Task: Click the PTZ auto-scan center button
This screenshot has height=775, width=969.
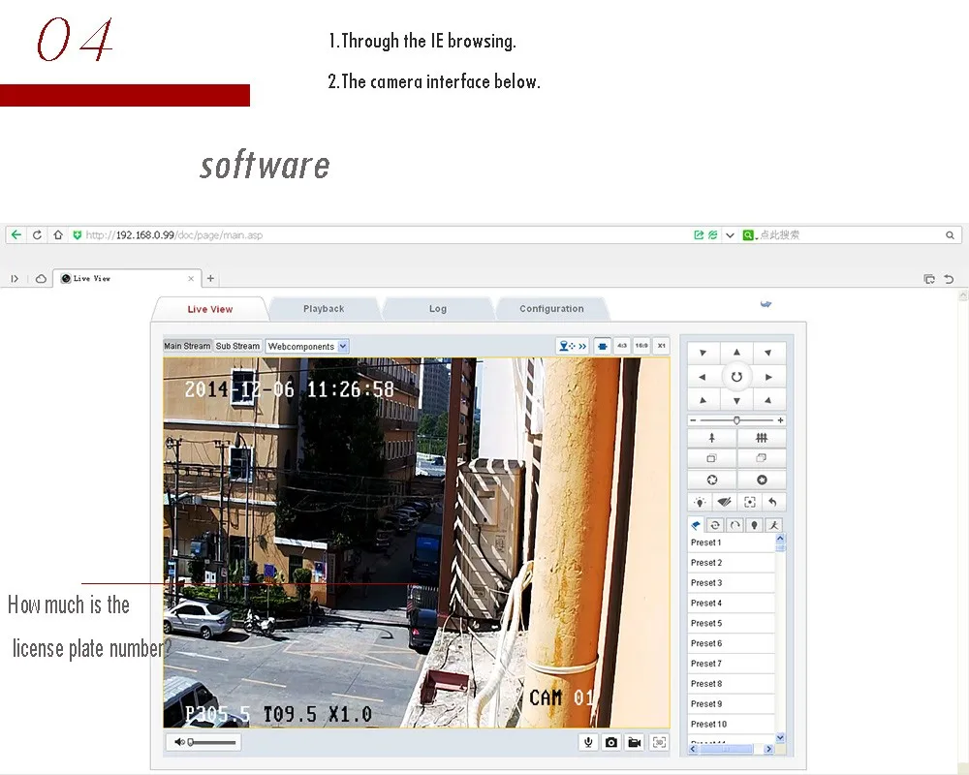Action: click(736, 377)
